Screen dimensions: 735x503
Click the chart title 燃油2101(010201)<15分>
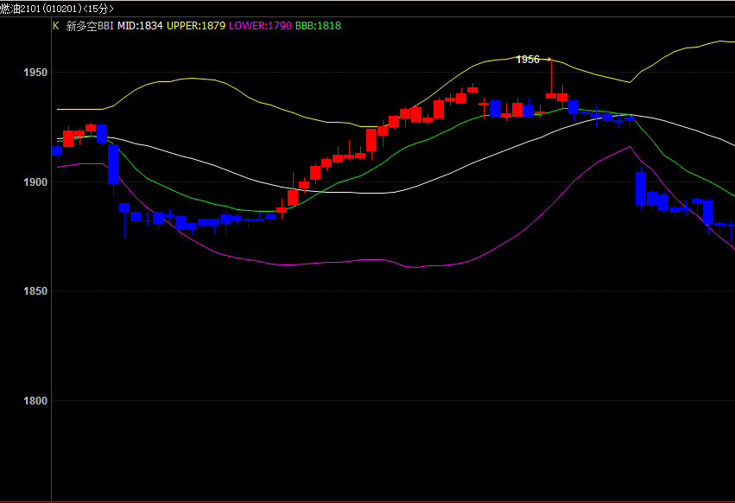57,9
